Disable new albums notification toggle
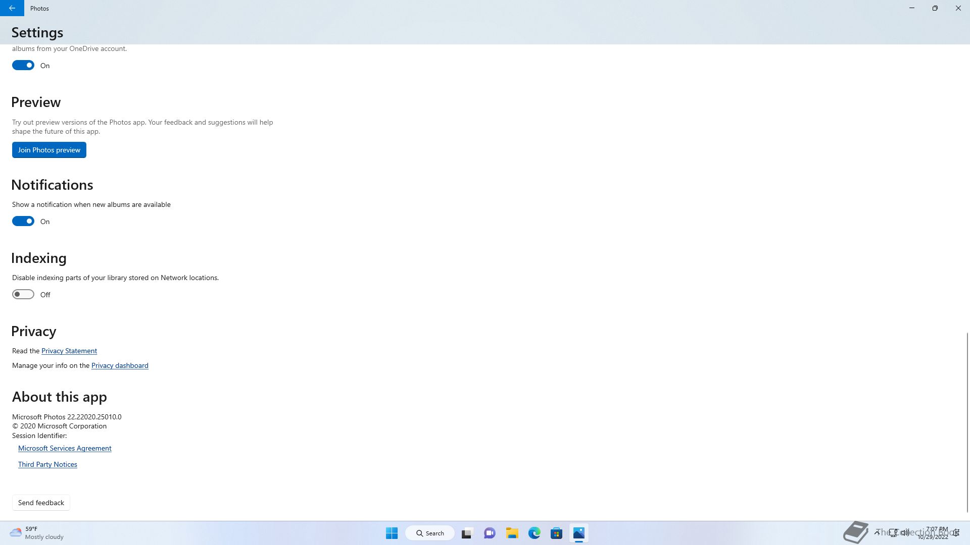 pos(23,221)
